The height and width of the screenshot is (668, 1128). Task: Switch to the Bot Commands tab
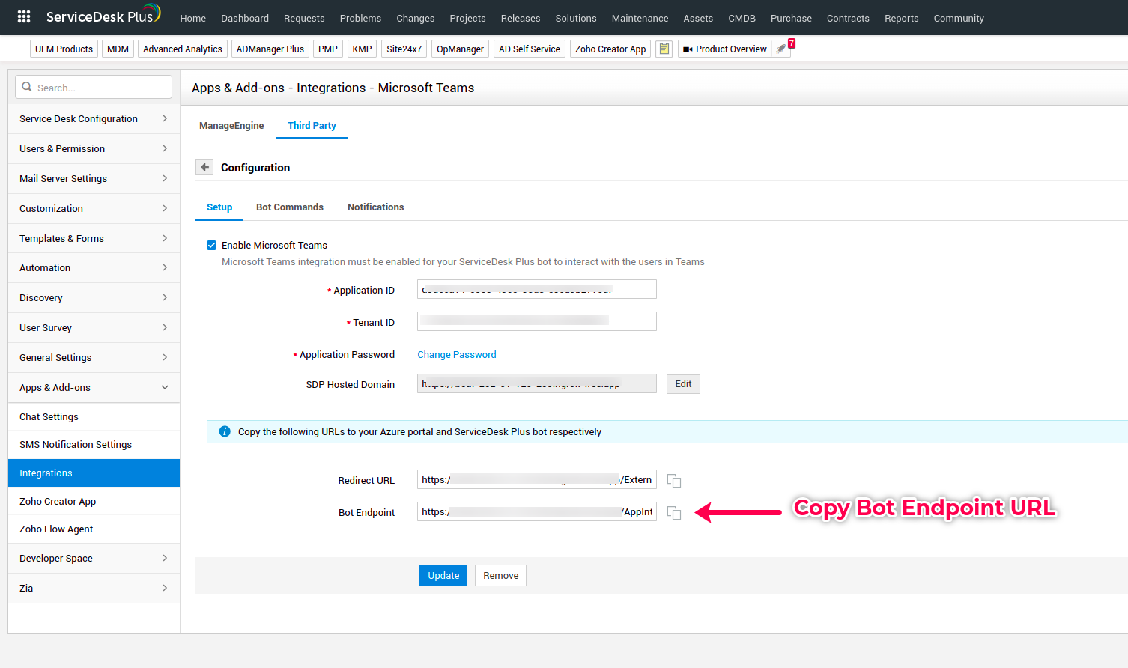tap(290, 207)
